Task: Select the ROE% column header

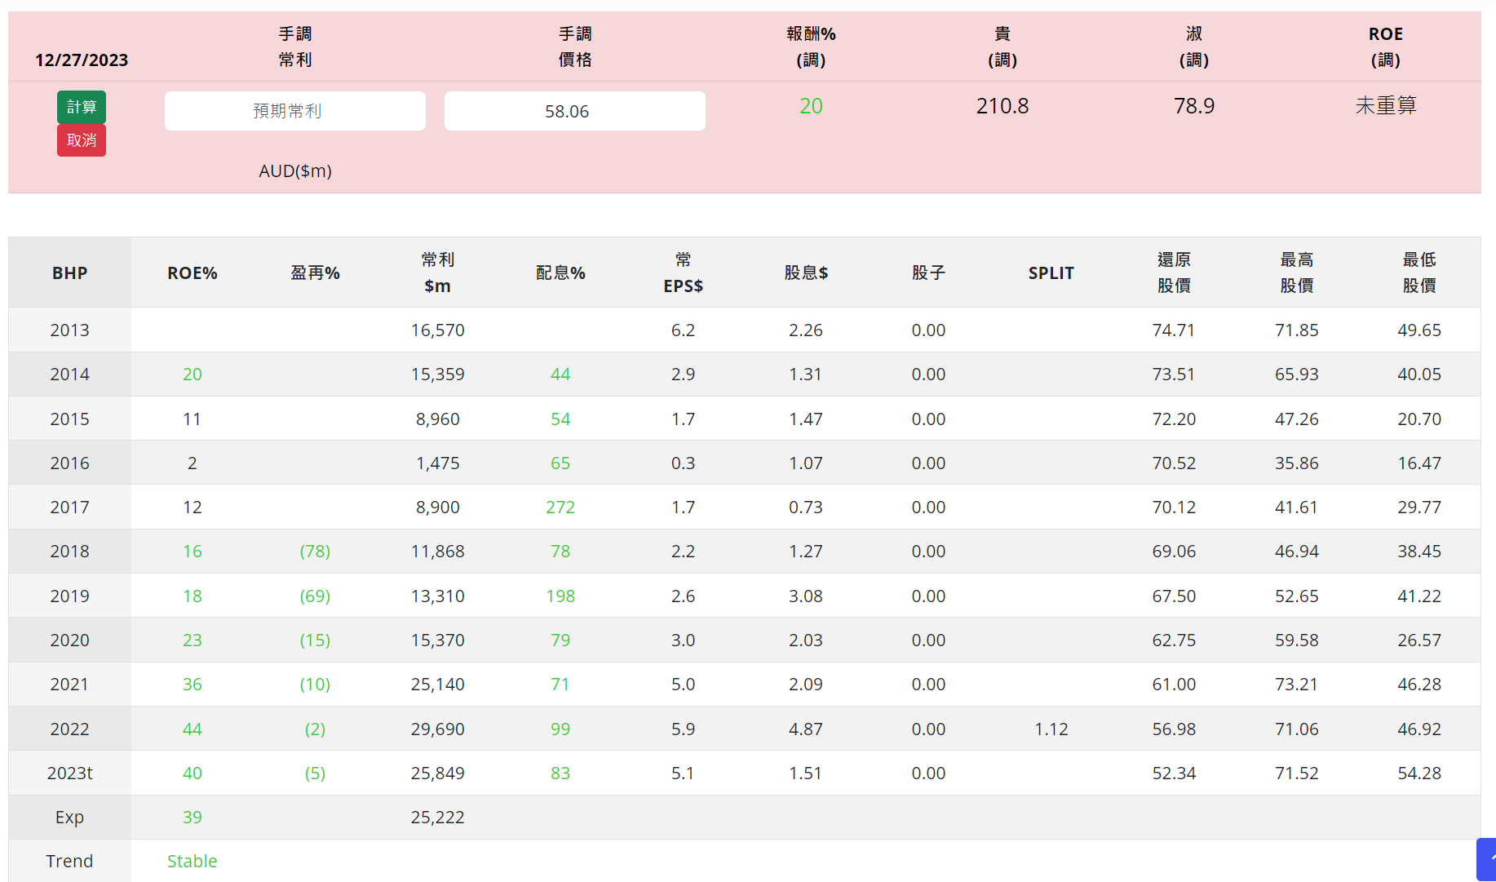Action: coord(193,273)
